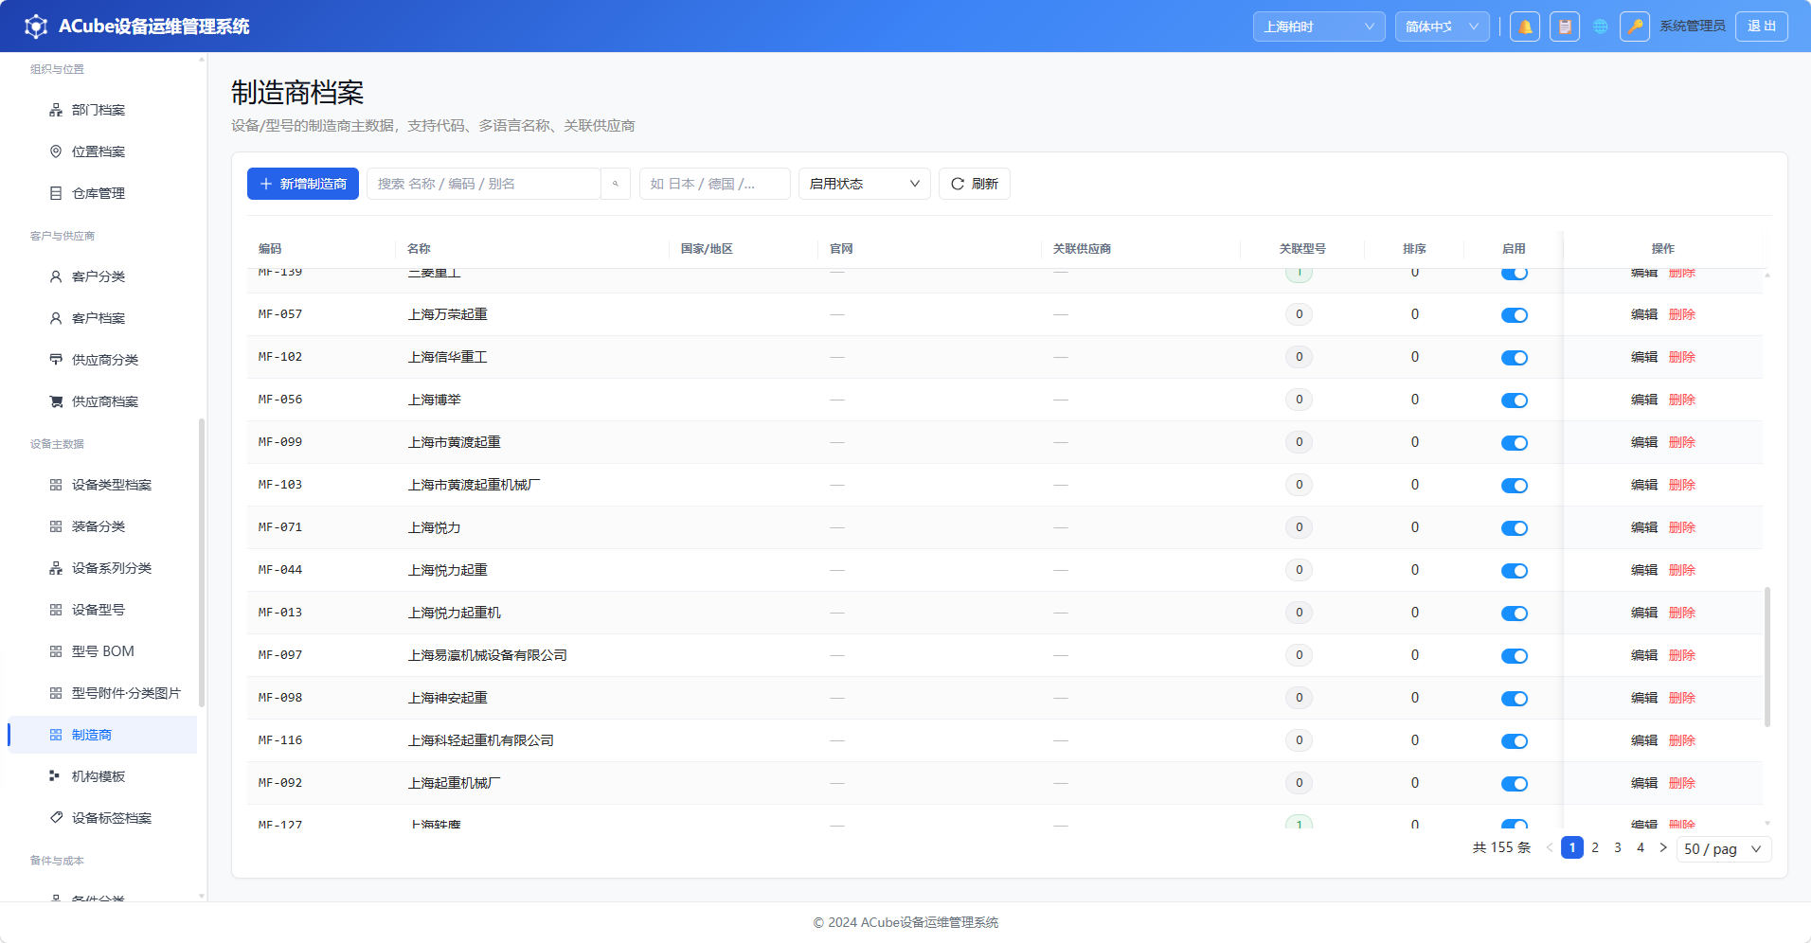This screenshot has height=943, width=1811.
Task: Click the notification bell icon
Action: [x=1525, y=27]
